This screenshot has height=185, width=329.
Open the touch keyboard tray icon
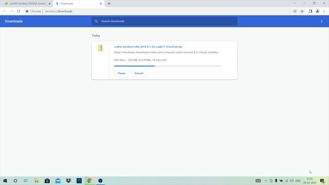tap(258, 180)
